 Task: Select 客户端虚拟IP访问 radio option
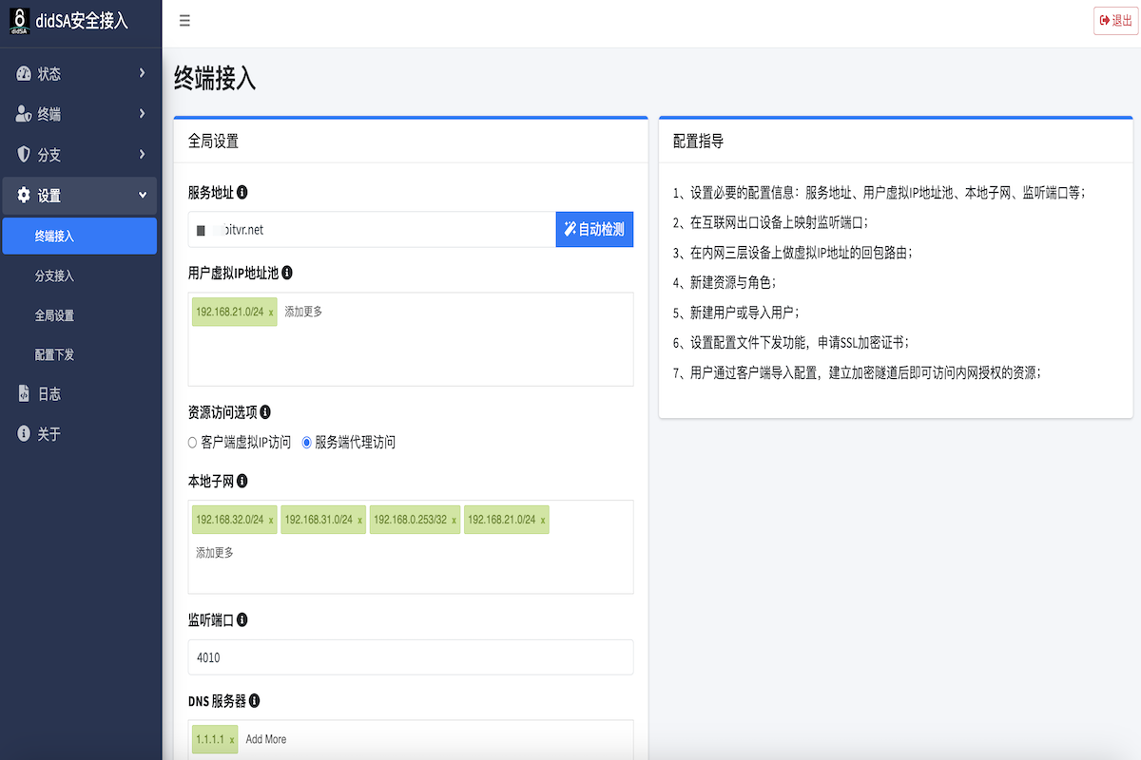point(193,443)
